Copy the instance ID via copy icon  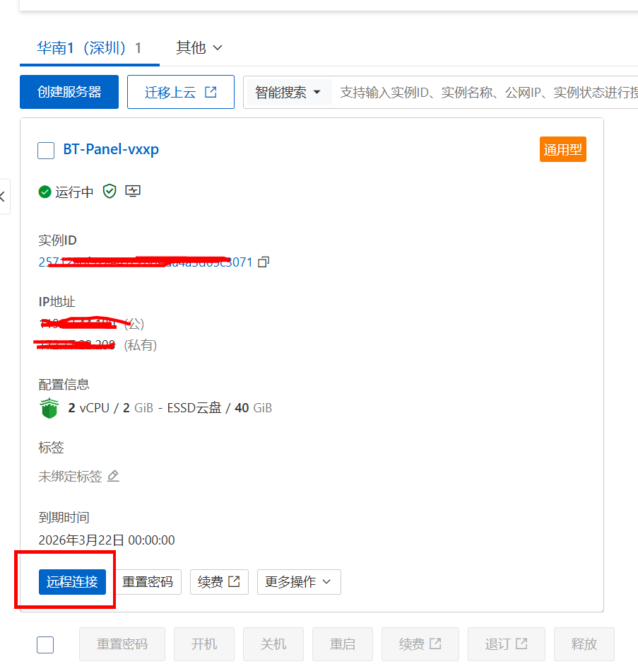264,262
